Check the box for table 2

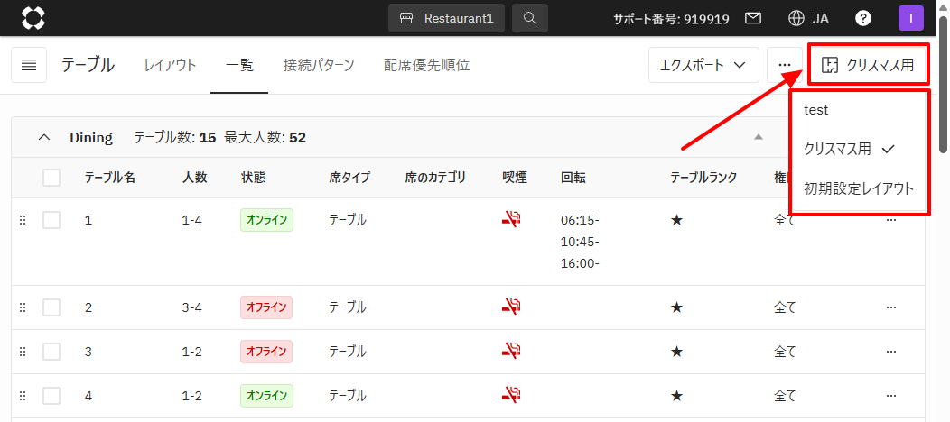(x=51, y=307)
